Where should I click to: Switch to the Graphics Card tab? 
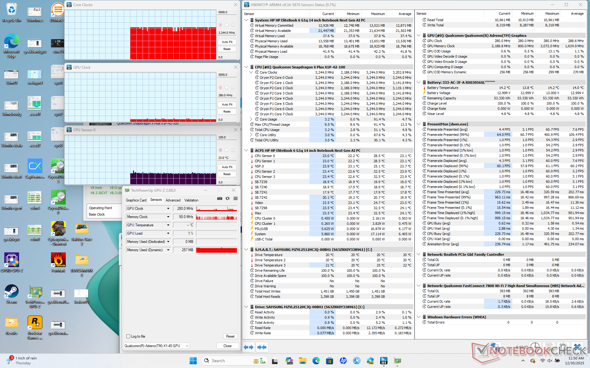[x=136, y=200]
